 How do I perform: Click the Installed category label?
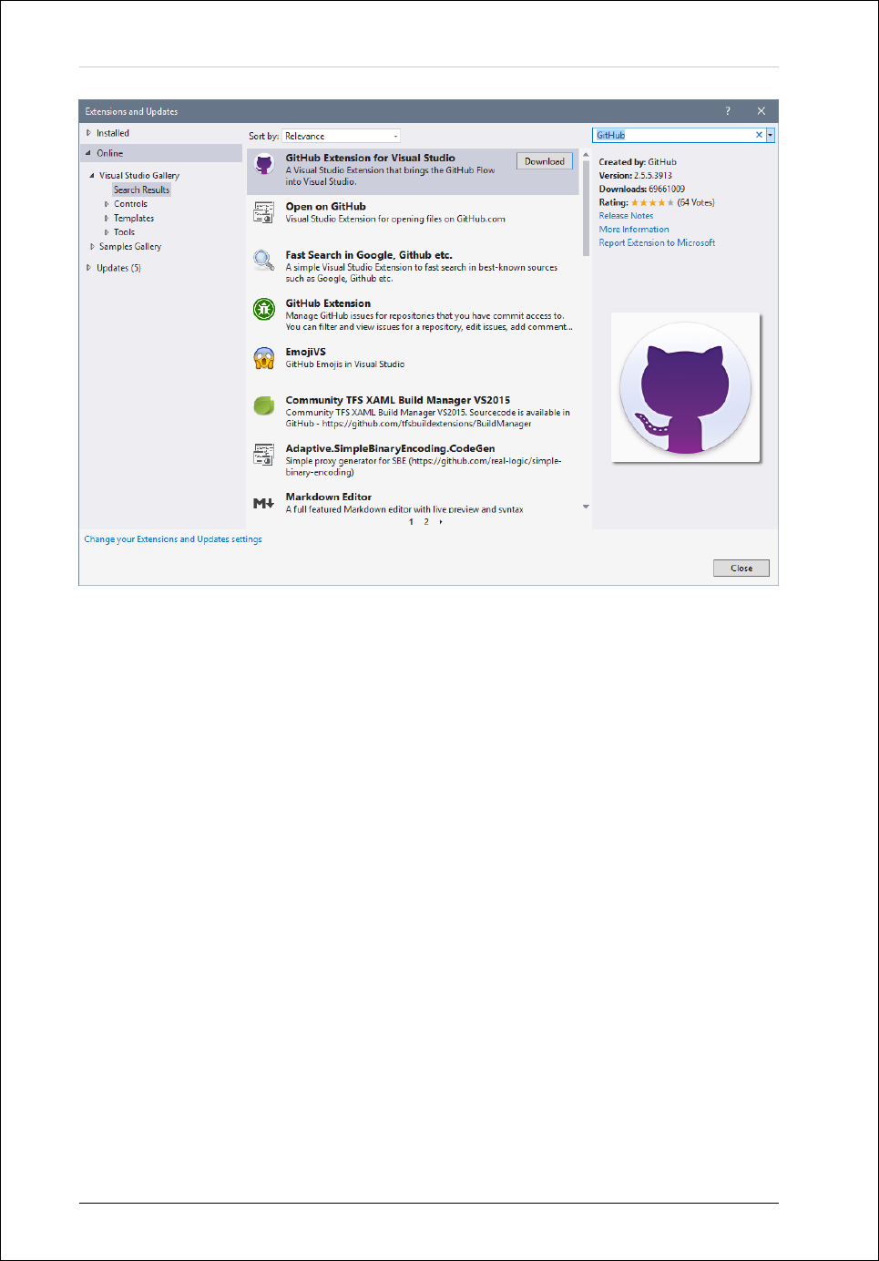113,133
